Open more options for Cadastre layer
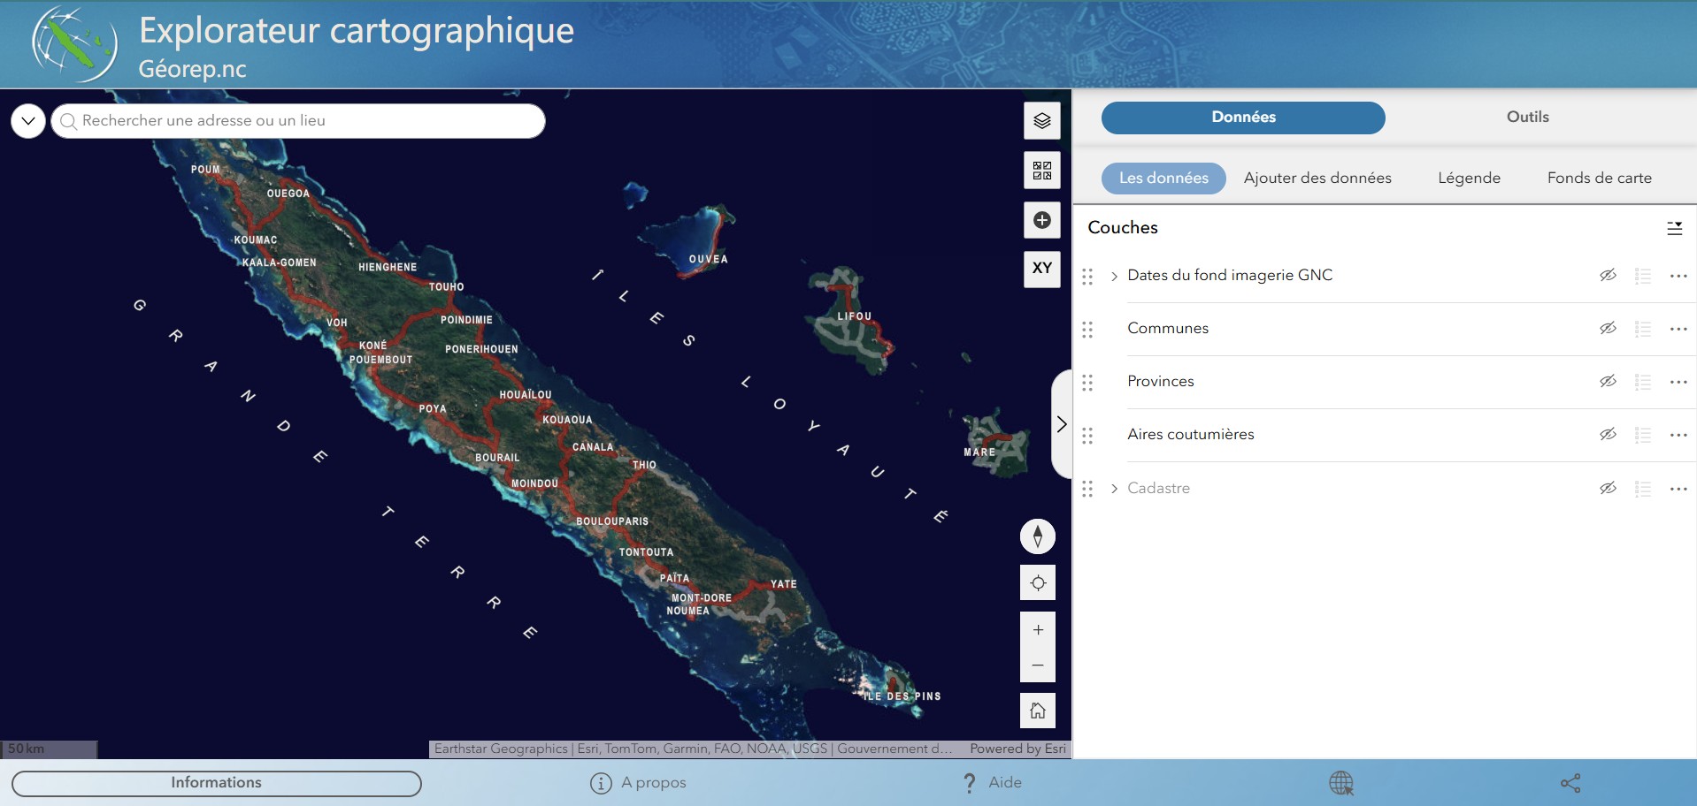 click(x=1678, y=489)
